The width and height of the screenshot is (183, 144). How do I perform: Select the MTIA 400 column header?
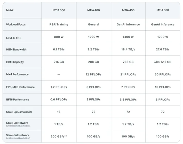click(x=93, y=10)
